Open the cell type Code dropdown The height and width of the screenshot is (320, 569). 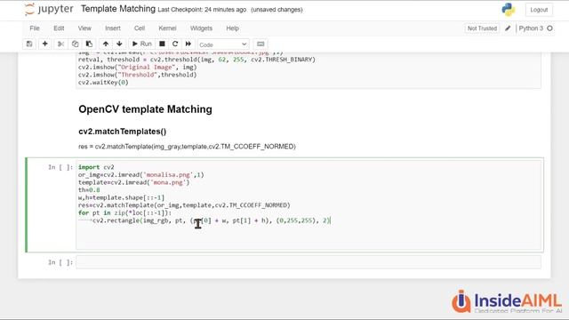pos(223,44)
